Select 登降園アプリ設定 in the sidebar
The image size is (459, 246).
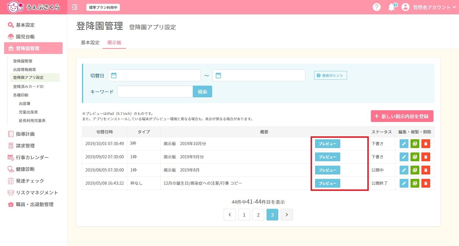pos(35,77)
